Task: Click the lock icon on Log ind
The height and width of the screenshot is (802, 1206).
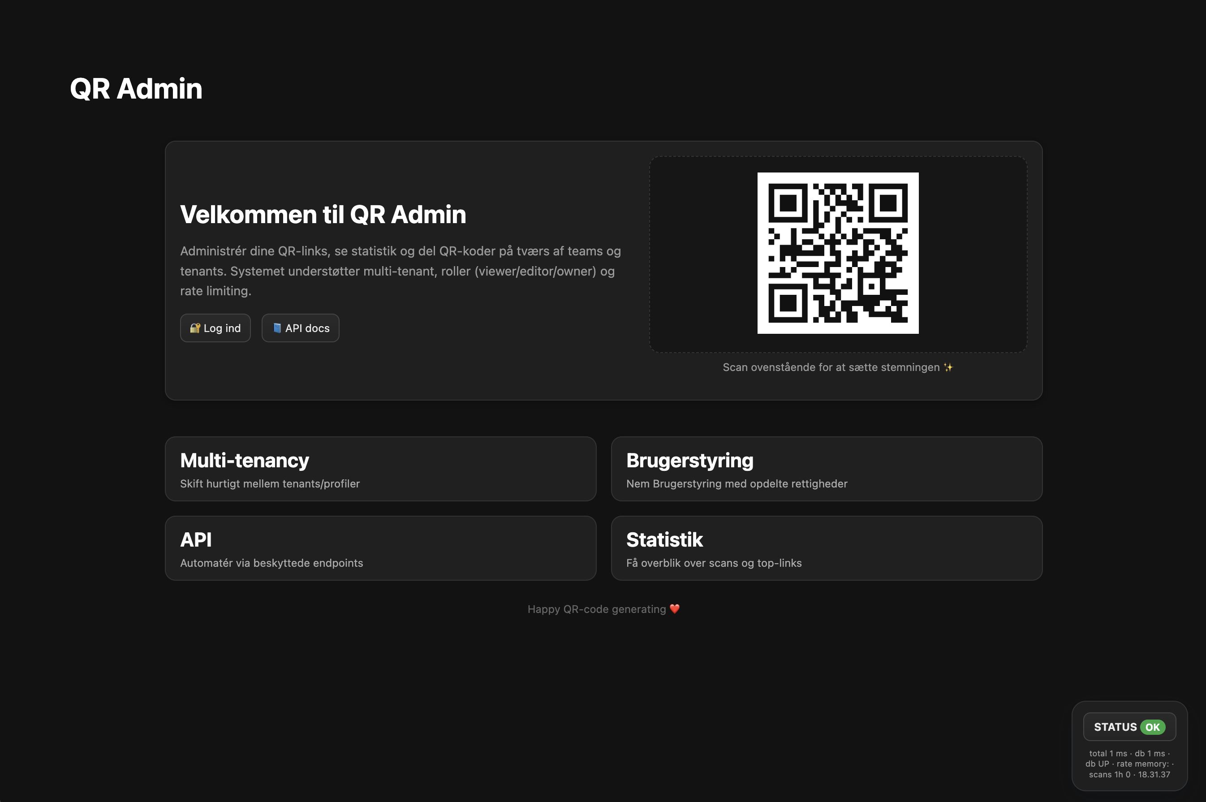Action: pyautogui.click(x=195, y=328)
